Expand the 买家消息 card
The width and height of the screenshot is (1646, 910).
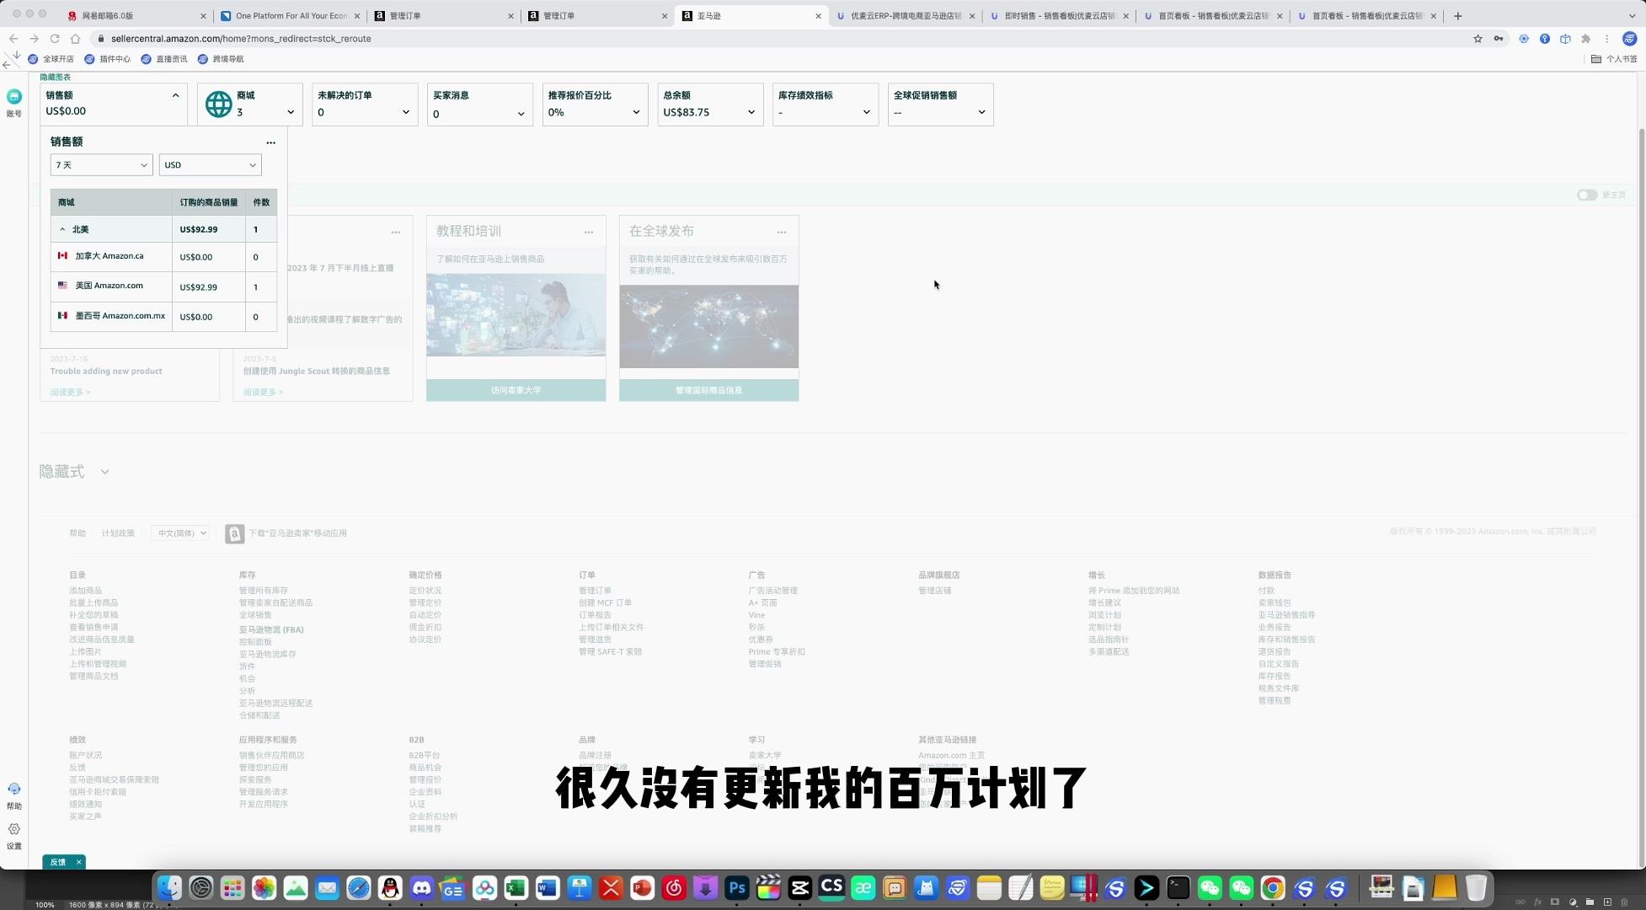tap(521, 114)
